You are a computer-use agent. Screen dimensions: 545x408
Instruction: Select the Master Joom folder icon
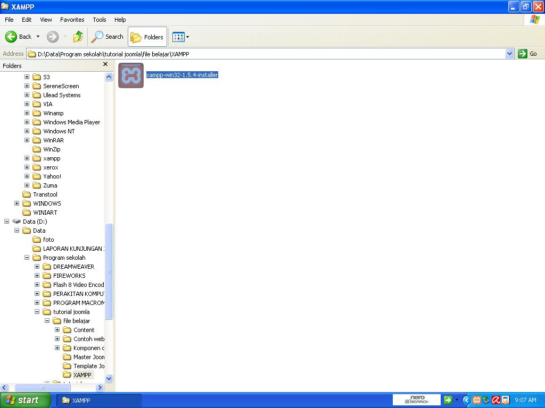[x=67, y=356]
